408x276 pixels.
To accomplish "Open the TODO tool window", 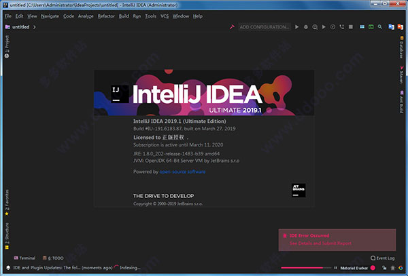I will (53, 258).
